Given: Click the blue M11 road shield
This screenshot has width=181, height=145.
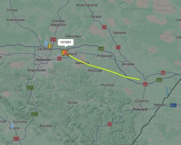Looking at the screenshot, I should pyautogui.click(x=173, y=105).
